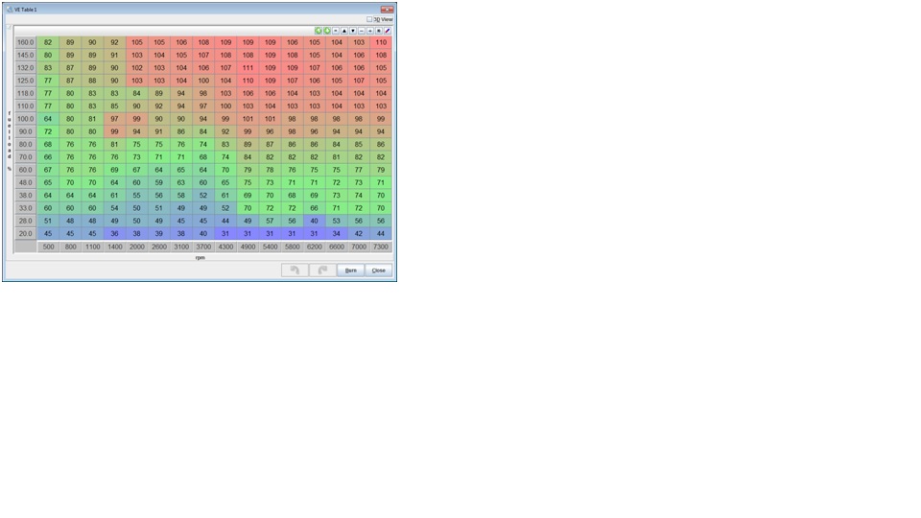Screen dimensions: 921x518
Task: Select cell 40 at 28.0 load, 6200 rpm
Action: point(315,221)
